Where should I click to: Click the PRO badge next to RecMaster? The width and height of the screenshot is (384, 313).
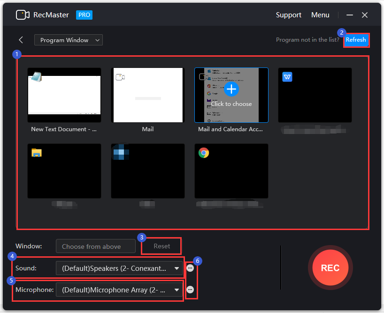pos(84,15)
